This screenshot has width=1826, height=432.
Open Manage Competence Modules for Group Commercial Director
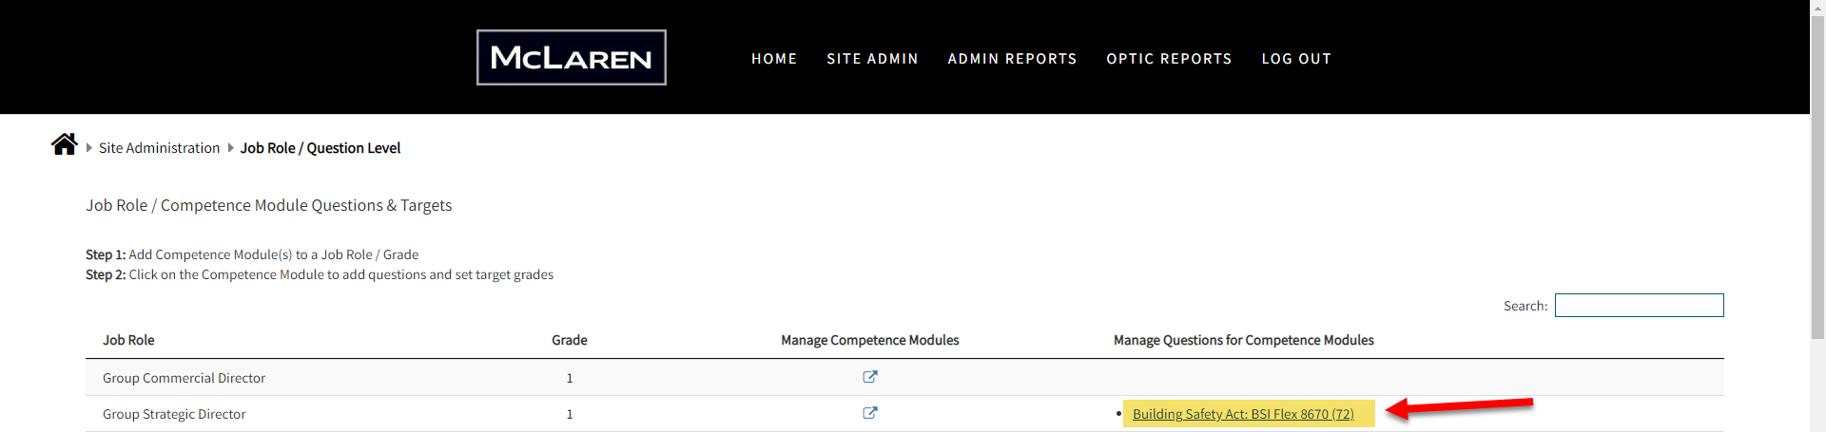point(869,377)
